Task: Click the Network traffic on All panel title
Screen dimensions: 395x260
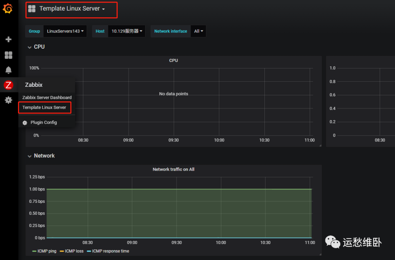Action: (174, 170)
